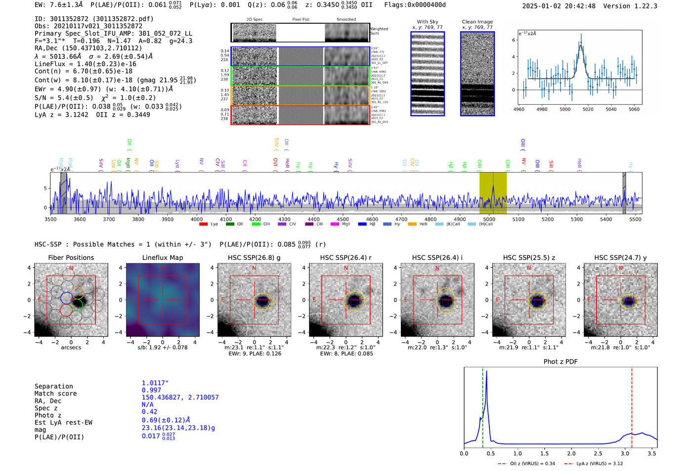Click the red Lyα legend swatch
692x471 pixels.
[x=203, y=224]
